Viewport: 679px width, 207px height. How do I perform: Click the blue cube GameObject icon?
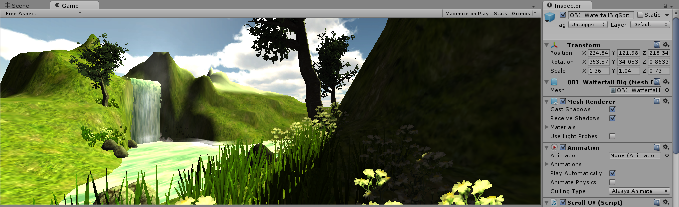(550, 18)
